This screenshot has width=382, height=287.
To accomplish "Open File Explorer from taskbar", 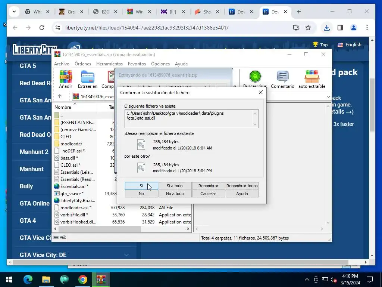I will (x=46, y=280).
